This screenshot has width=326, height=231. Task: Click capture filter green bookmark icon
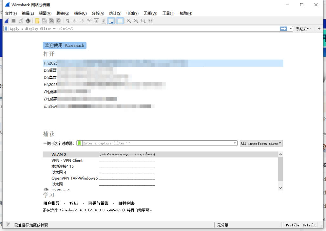(79, 143)
